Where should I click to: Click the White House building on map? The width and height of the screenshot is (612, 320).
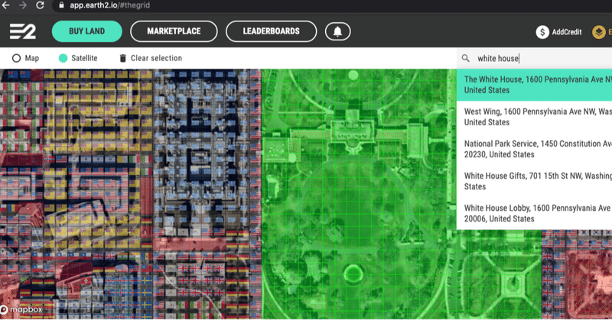(x=353, y=131)
